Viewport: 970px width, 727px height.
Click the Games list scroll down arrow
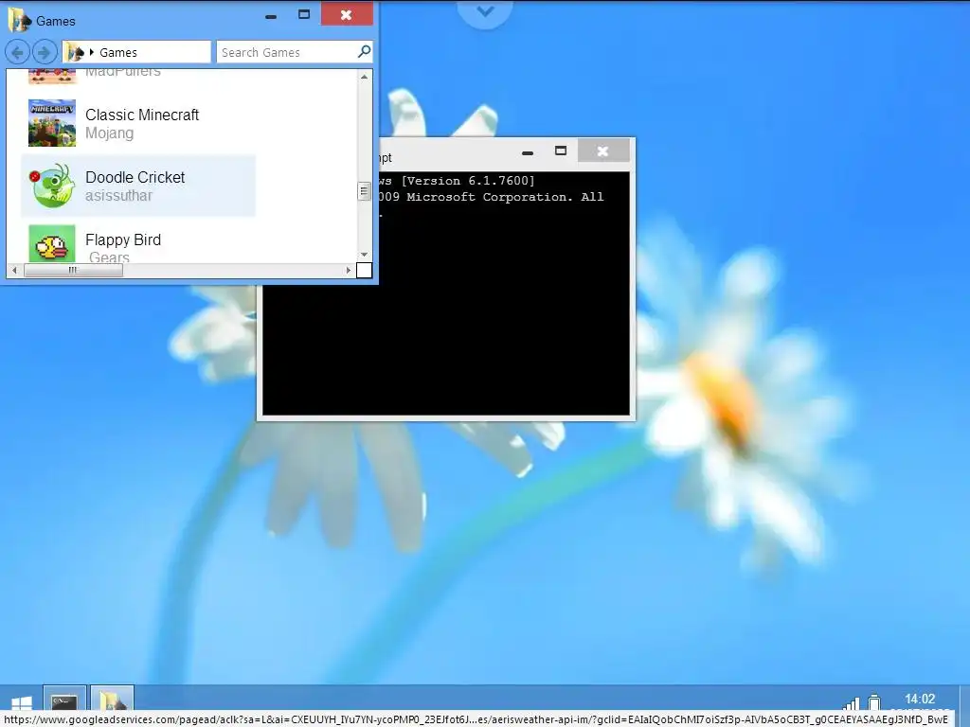[x=365, y=255]
